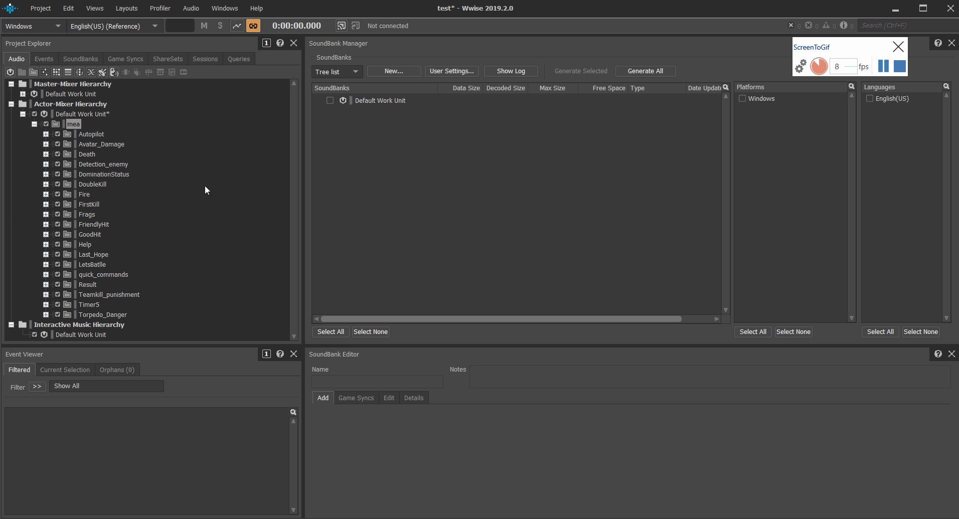Expand the Avatar_Damage folder
The image size is (959, 519).
46,144
